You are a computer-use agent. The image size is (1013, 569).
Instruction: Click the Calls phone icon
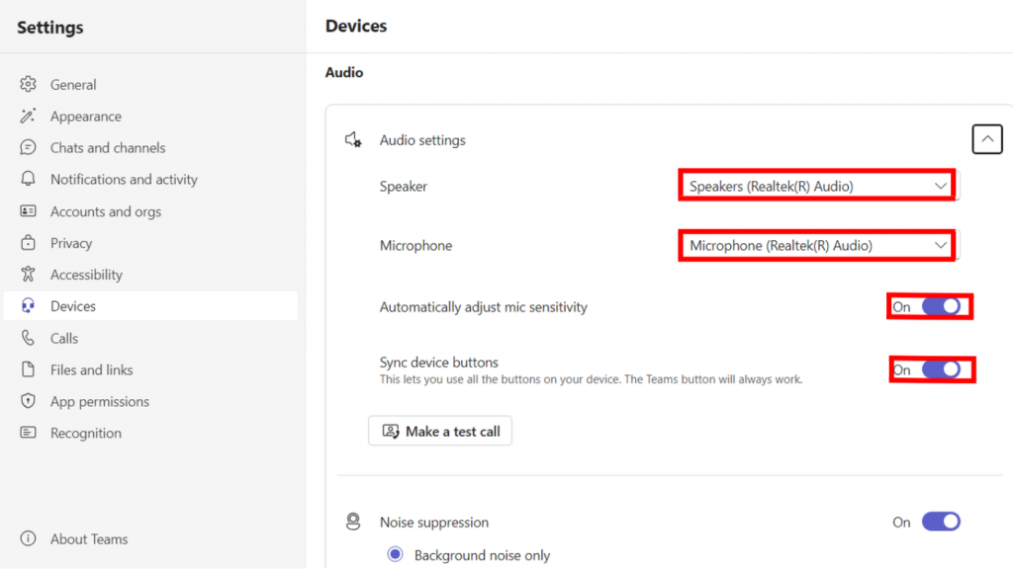pyautogui.click(x=28, y=338)
